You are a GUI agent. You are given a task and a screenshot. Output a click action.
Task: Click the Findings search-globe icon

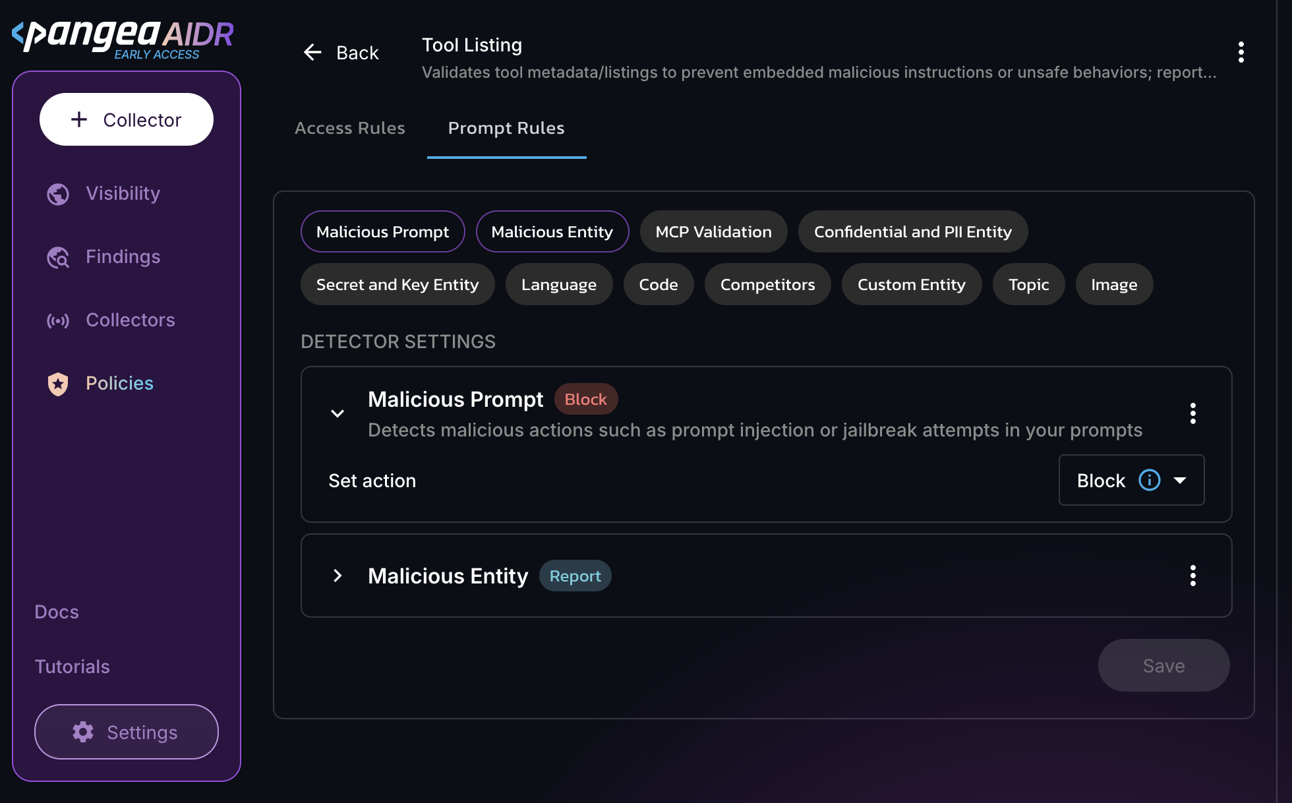[x=58, y=257]
